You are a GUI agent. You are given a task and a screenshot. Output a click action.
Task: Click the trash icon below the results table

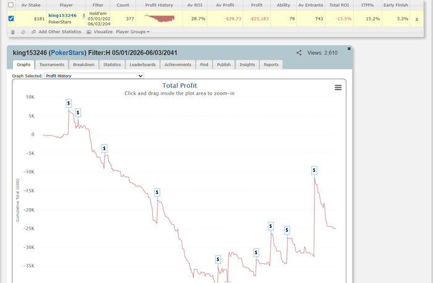coord(13,32)
